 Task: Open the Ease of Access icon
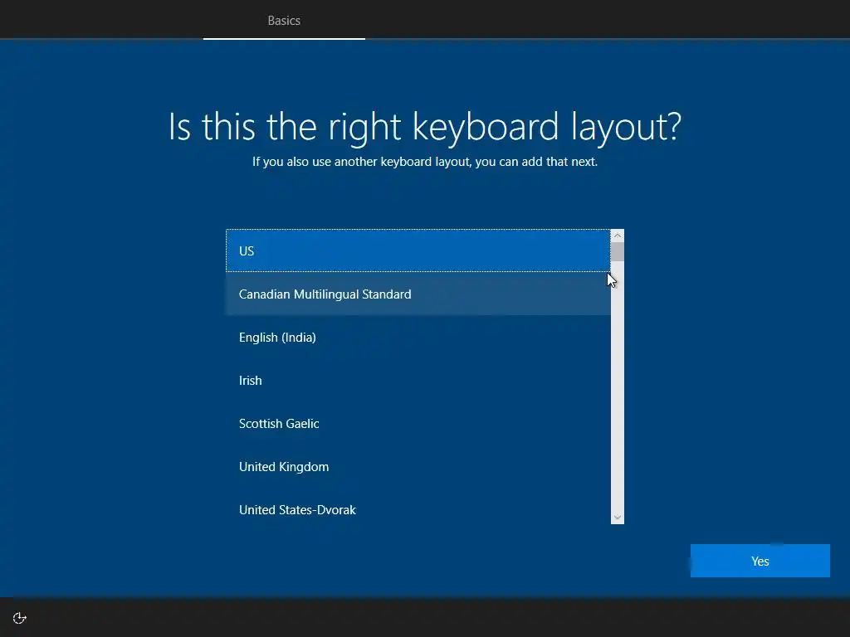20,618
